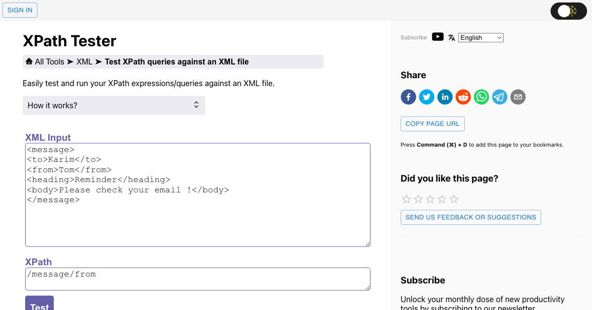
Task: Click the home icon in the breadcrumb
Action: 29,61
